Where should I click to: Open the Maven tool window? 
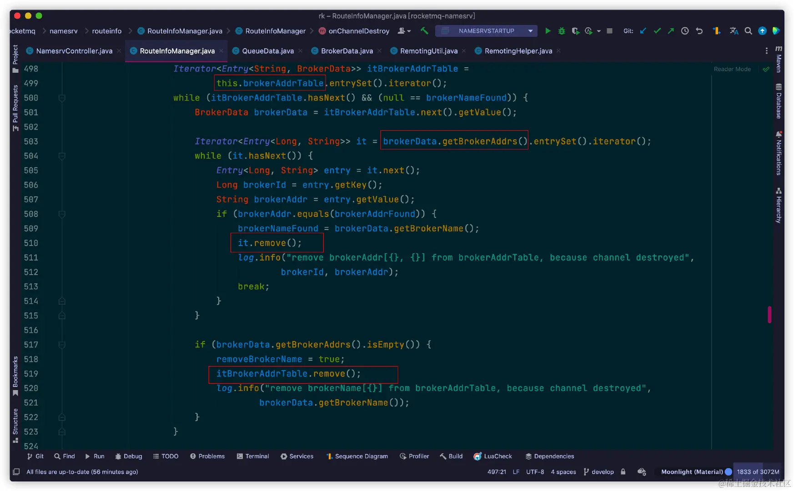[779, 59]
